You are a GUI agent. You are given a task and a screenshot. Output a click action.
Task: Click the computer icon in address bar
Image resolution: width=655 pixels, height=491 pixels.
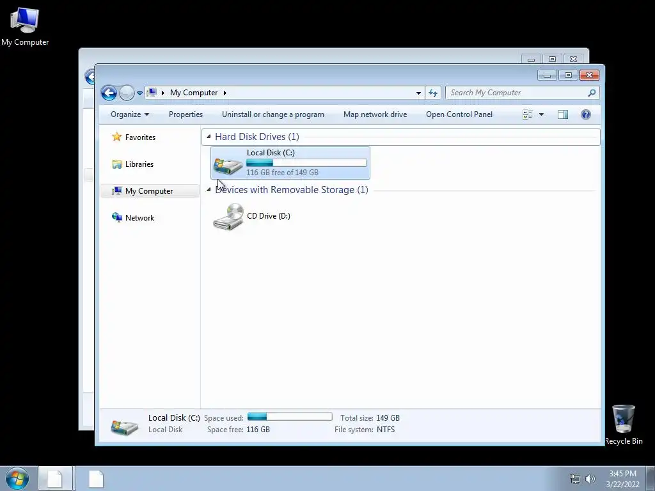pos(152,92)
